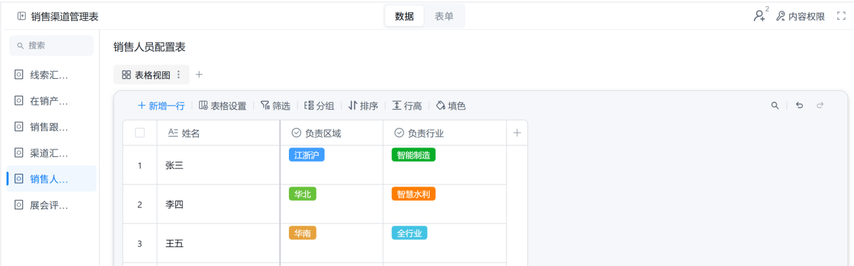
Task: Click row number 2 cell
Action: [139, 204]
